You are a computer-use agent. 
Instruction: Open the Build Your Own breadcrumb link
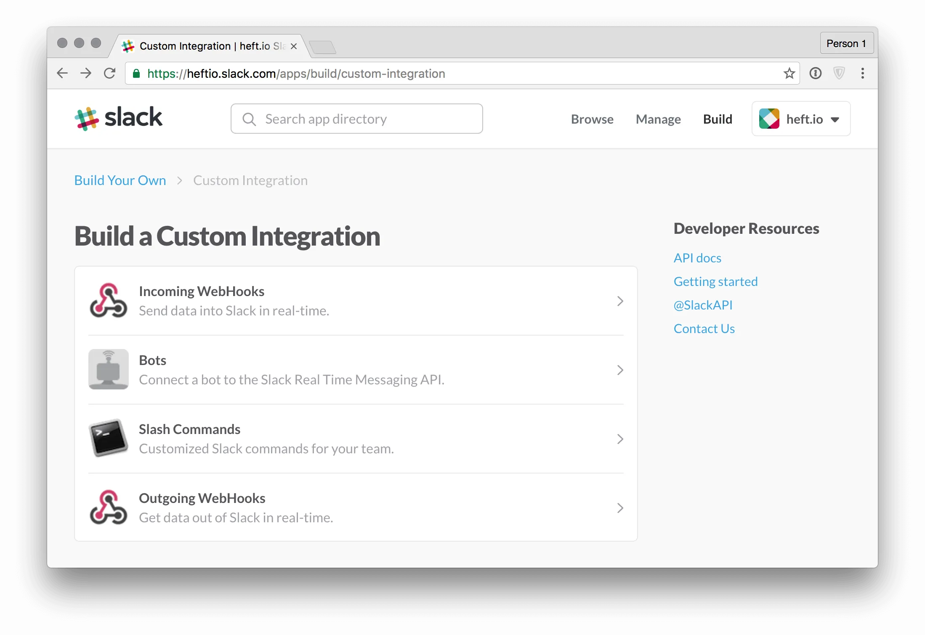120,180
